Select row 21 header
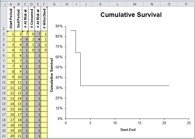The width and height of the screenshot is (195, 139). click(3, 136)
